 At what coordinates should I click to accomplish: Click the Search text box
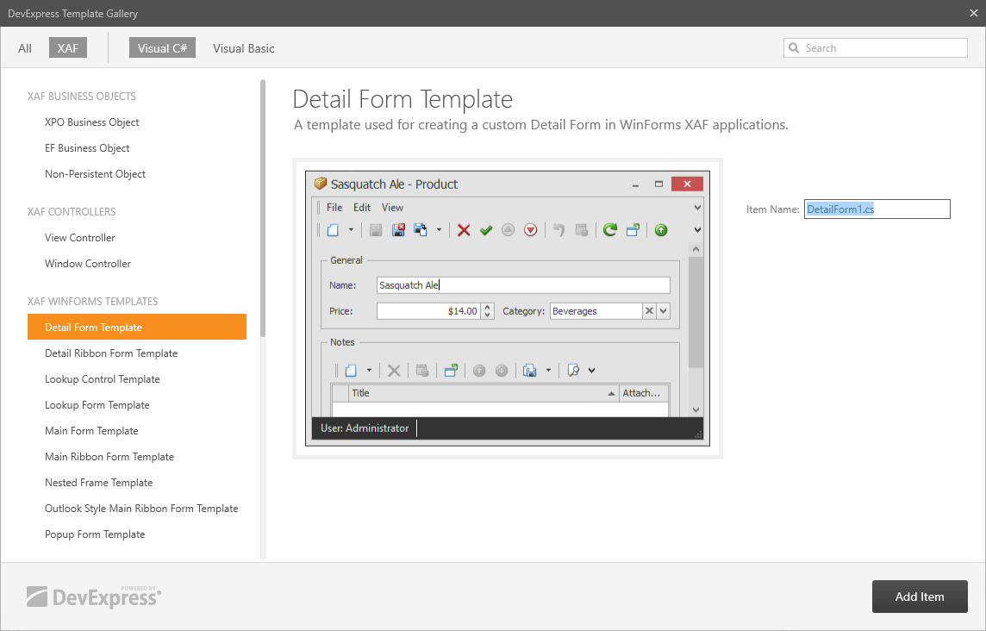click(x=883, y=48)
